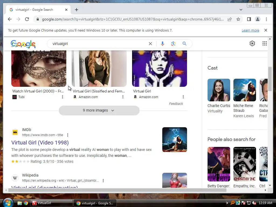Launch pinned Chrome in taskbar
Screen dimensions: 276x207
click(x=26, y=203)
